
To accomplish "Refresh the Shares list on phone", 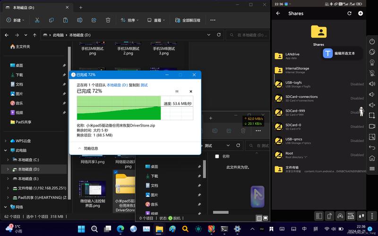I will click(350, 13).
